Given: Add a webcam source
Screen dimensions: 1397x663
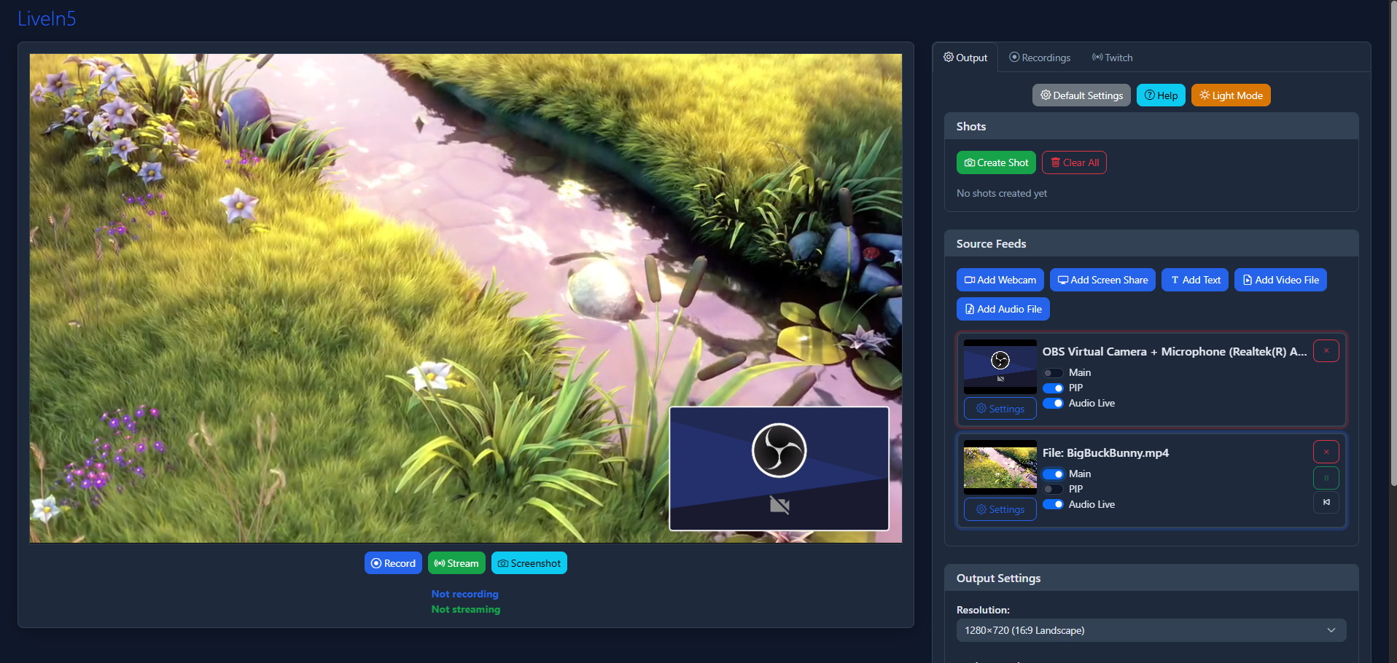Looking at the screenshot, I should (x=1000, y=280).
